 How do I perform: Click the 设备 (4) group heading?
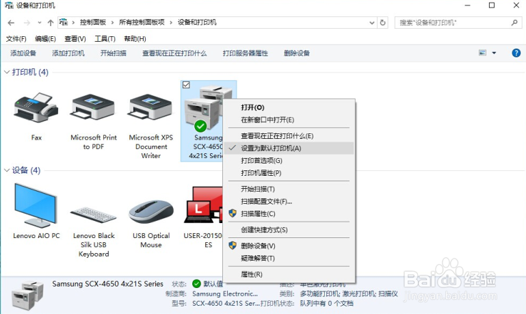26,170
